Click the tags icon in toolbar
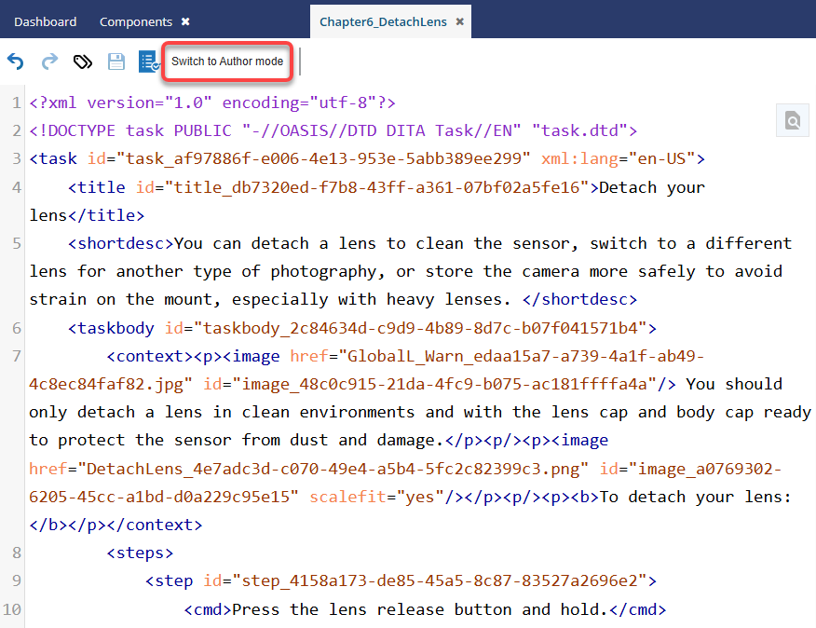The image size is (816, 628). click(83, 61)
